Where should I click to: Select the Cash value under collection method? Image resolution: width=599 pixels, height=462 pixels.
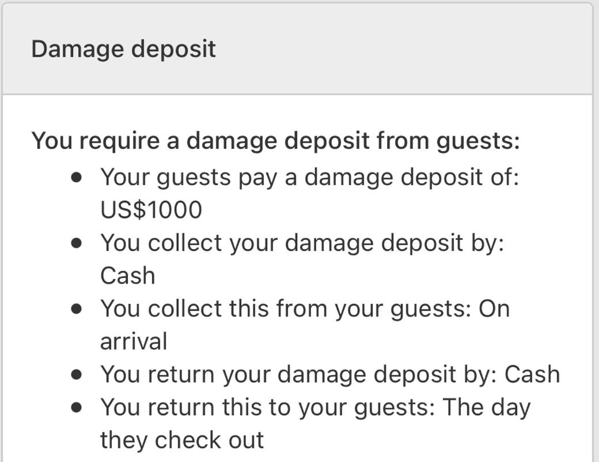(x=128, y=276)
